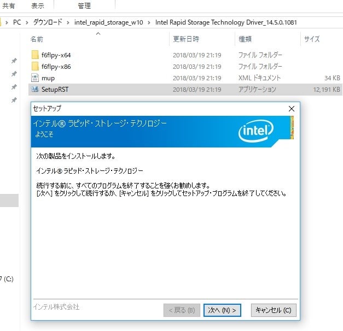This screenshot has width=343, height=331.
Task: Click Intel Rapid Storage Technology Driver_14.5.0.1081 breadcrumb
Action: (226, 22)
